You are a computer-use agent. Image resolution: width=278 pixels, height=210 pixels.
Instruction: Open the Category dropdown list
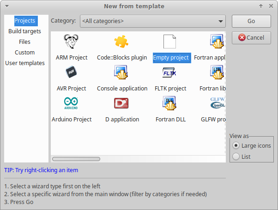[x=152, y=21]
